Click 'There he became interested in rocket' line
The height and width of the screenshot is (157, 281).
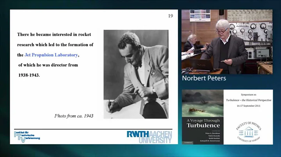click(x=54, y=35)
